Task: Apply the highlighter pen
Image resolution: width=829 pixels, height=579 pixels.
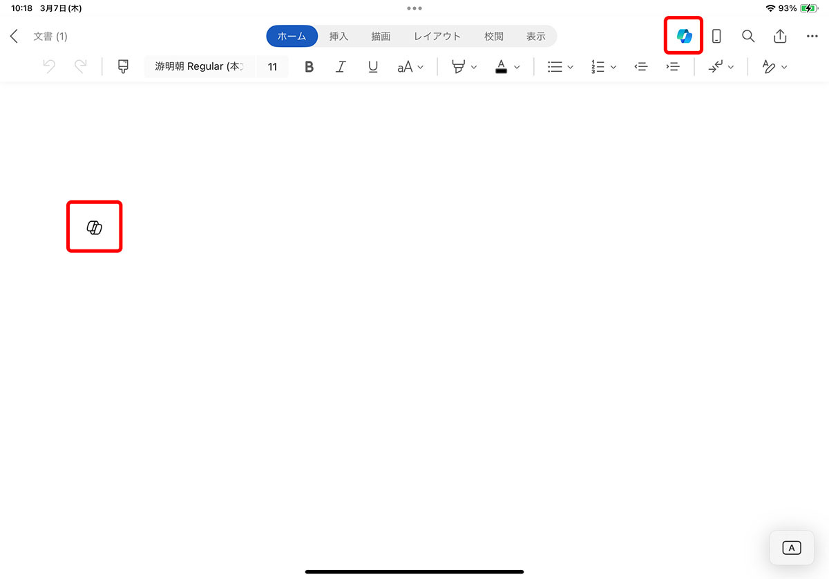Action: point(457,66)
